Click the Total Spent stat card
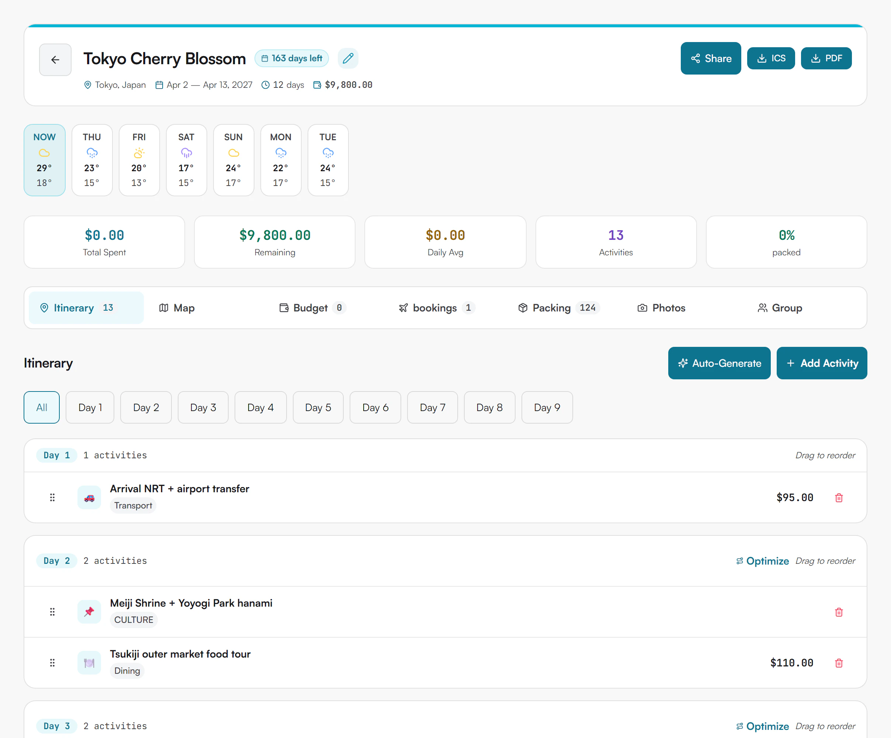This screenshot has width=891, height=738. 104,242
